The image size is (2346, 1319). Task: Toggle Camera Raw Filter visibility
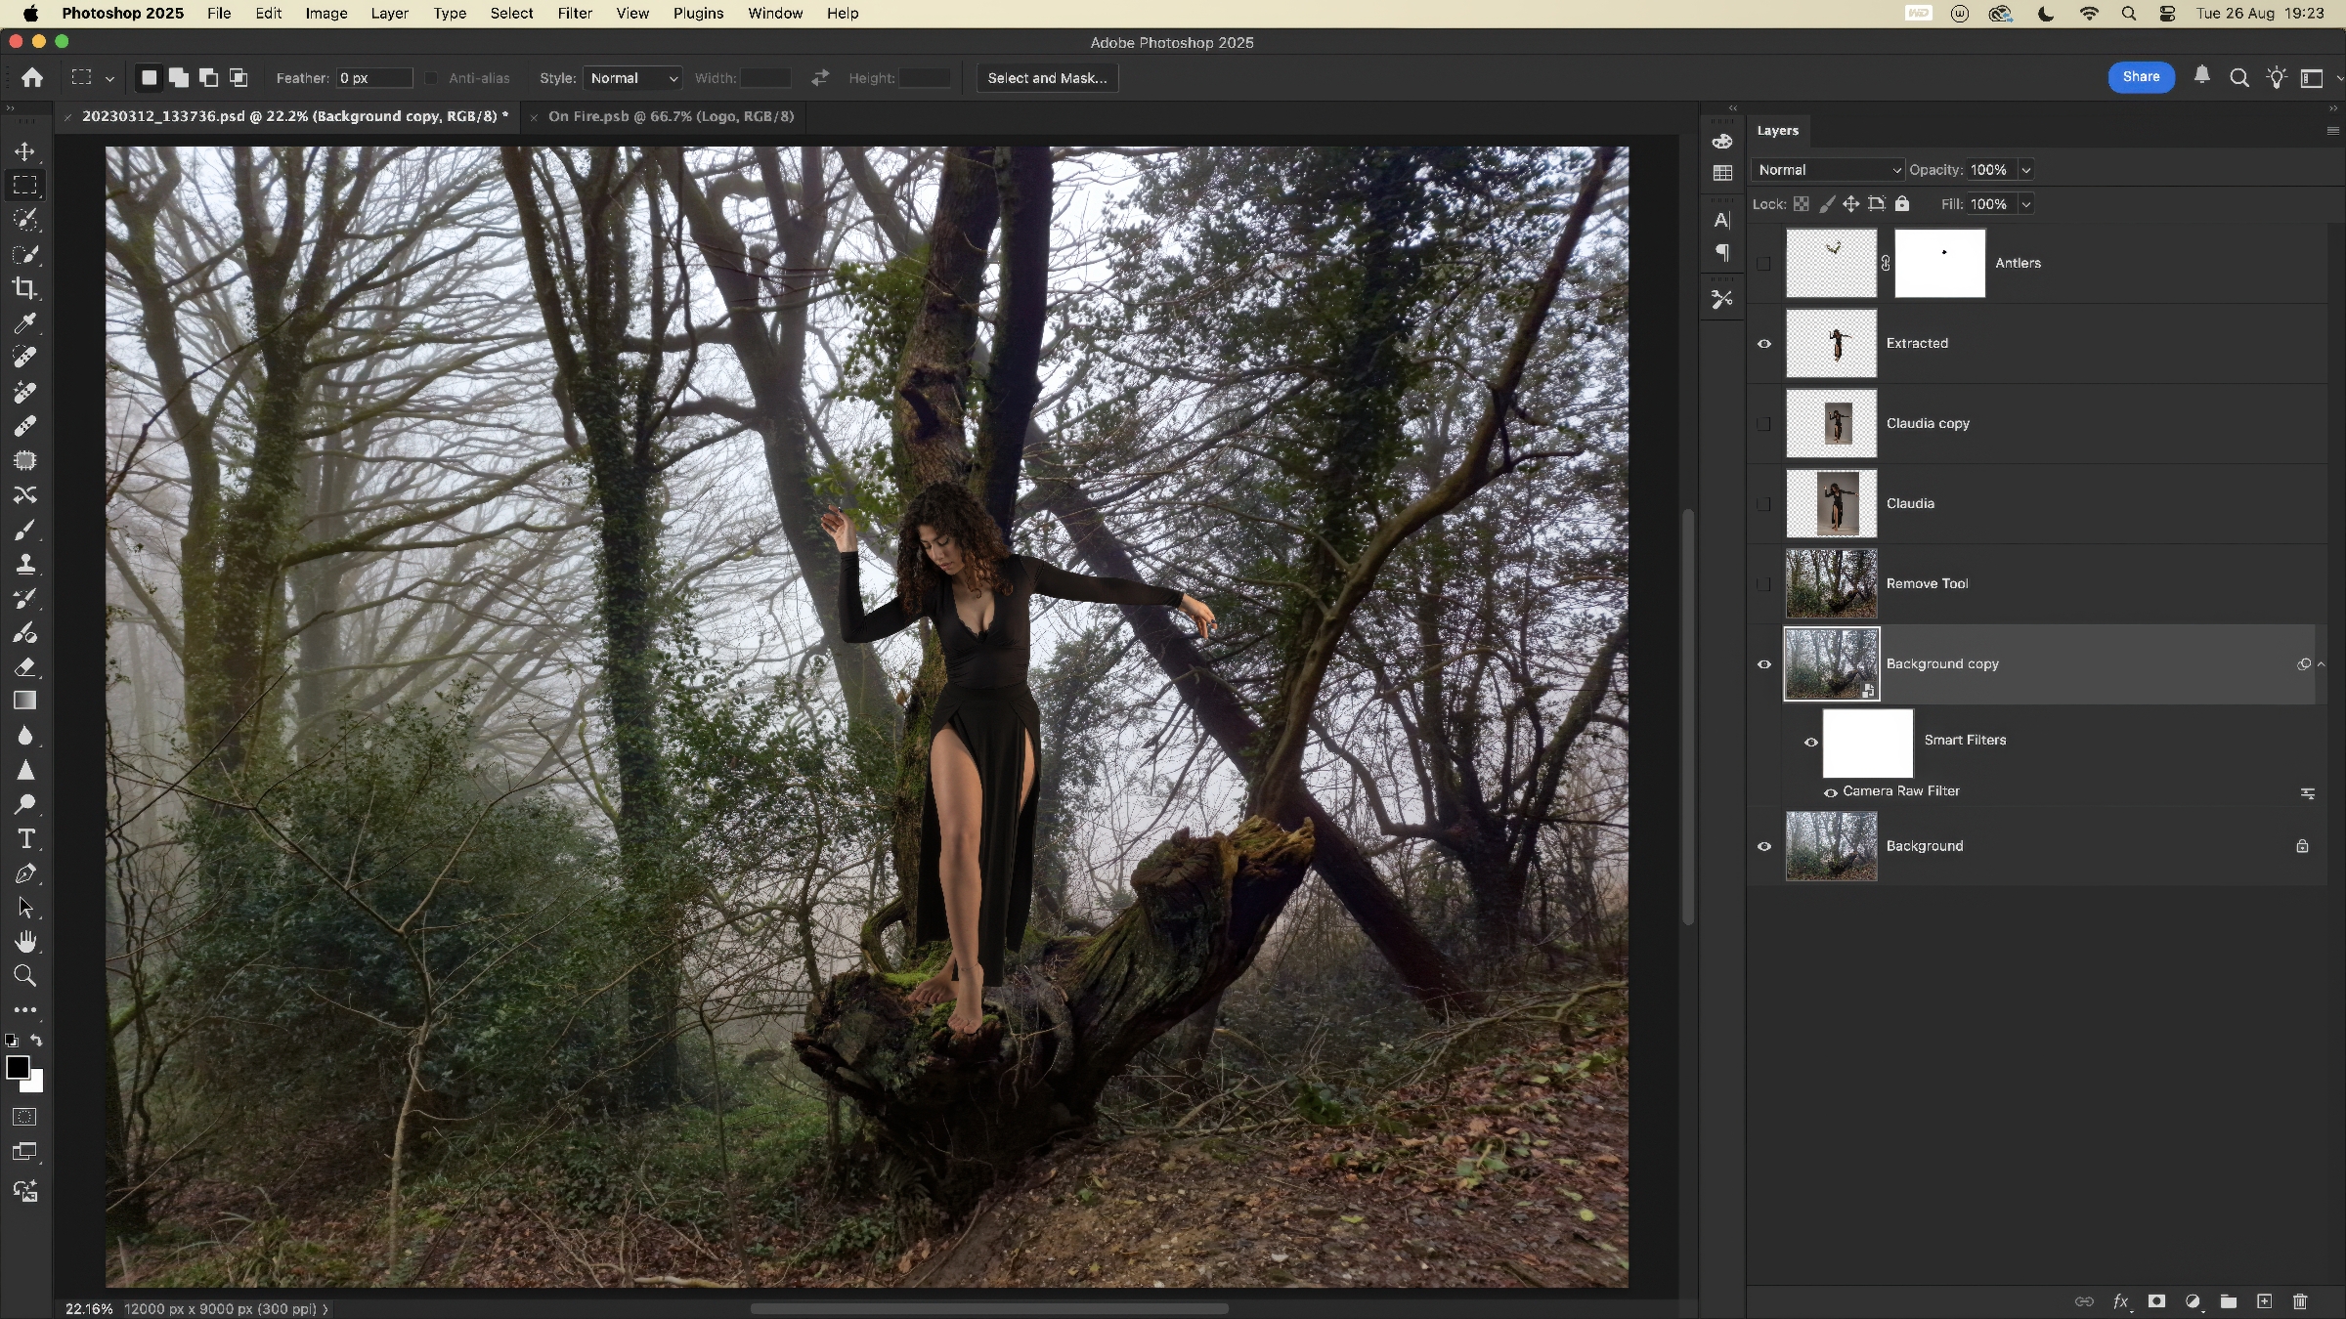[1830, 792]
